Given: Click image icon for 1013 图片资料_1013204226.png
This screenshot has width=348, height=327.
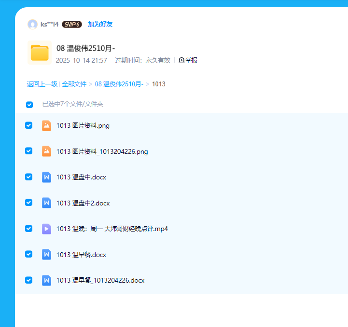Looking at the screenshot, I should (x=46, y=151).
